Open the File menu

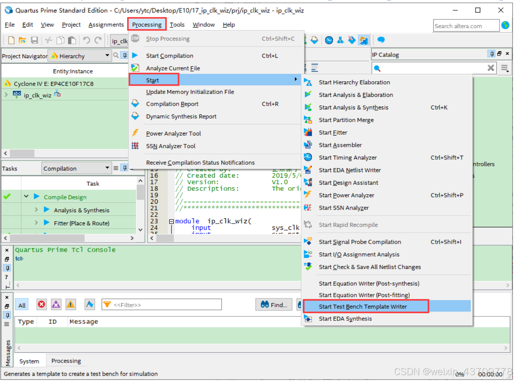(10, 25)
